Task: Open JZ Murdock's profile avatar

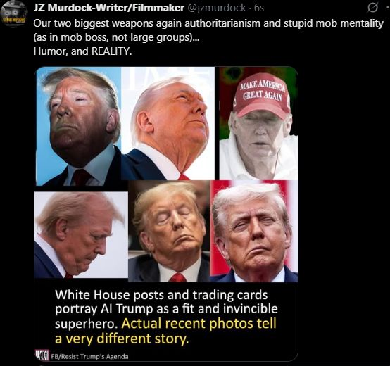Action: tap(14, 13)
